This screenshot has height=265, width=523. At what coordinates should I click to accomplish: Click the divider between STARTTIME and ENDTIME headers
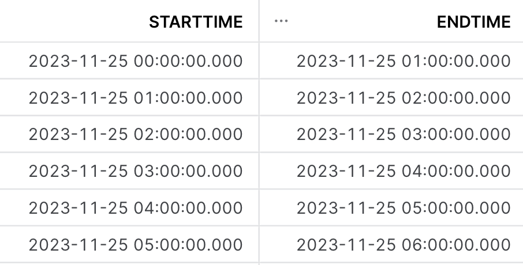pyautogui.click(x=259, y=21)
